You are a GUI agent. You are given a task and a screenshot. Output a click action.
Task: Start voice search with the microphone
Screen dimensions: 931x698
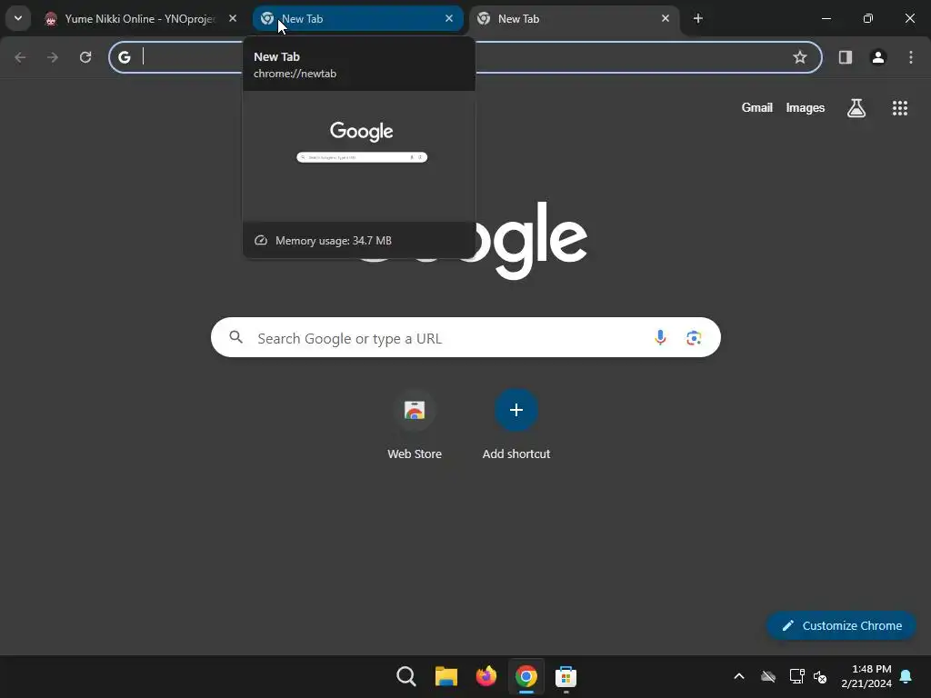(660, 337)
